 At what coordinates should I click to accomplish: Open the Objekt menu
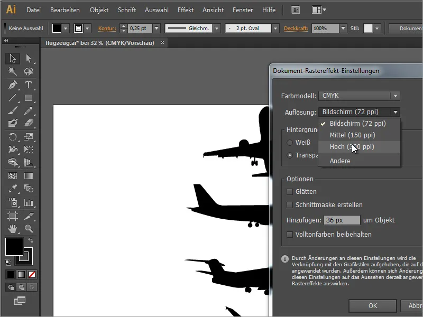pyautogui.click(x=99, y=10)
